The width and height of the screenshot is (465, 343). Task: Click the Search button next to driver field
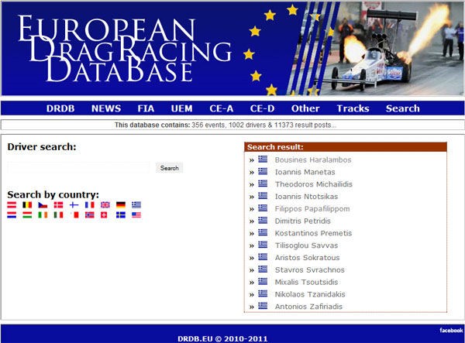coord(169,168)
